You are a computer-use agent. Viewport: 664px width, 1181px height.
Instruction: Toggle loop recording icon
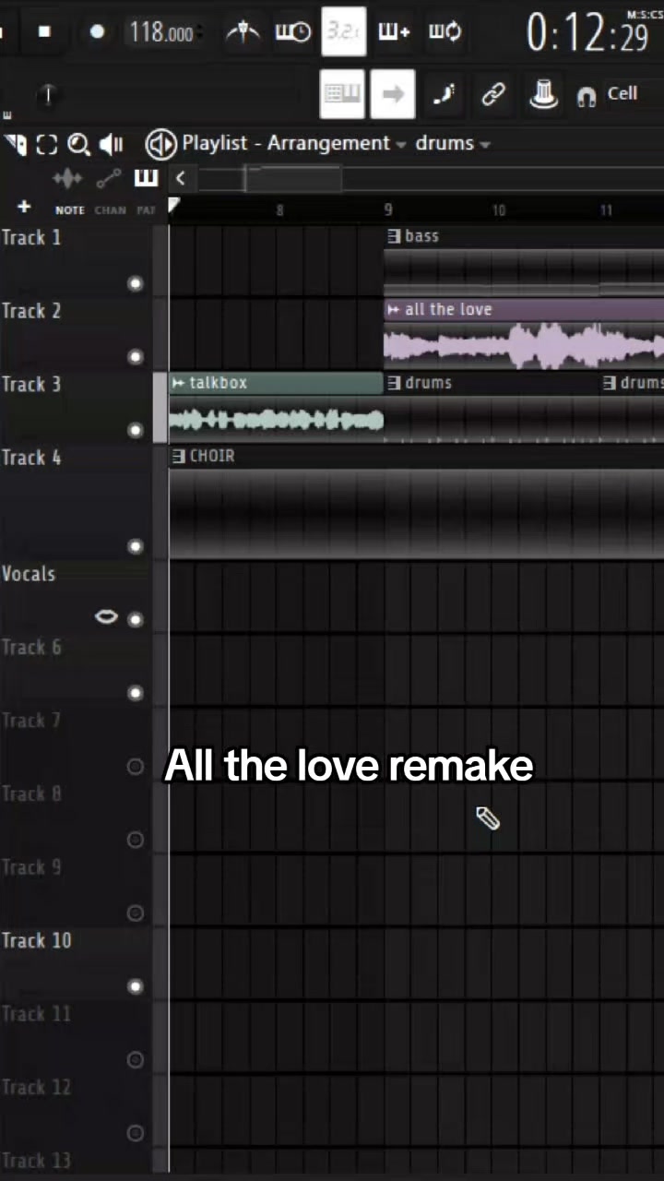click(445, 31)
